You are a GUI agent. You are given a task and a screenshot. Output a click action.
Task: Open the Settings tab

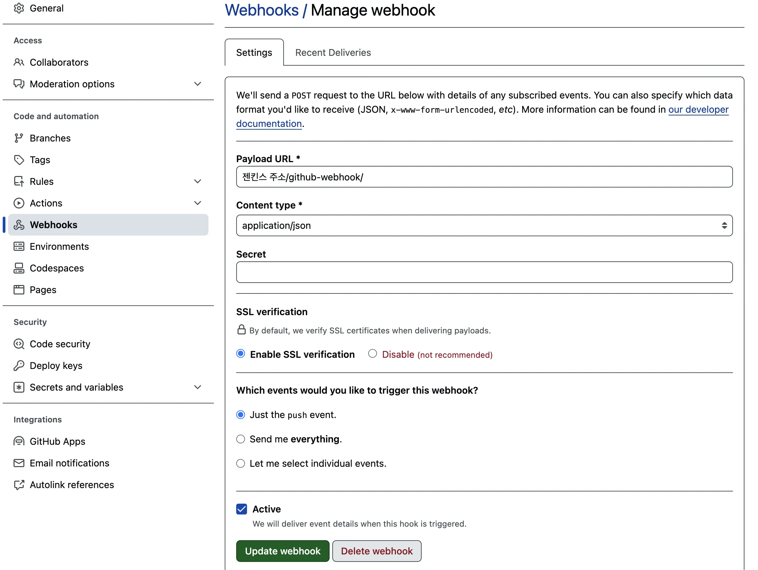(x=254, y=52)
